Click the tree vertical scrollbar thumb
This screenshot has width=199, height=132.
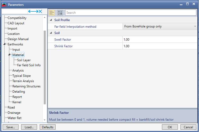(x=45, y=67)
